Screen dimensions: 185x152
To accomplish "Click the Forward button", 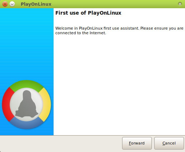I will click(137, 143).
